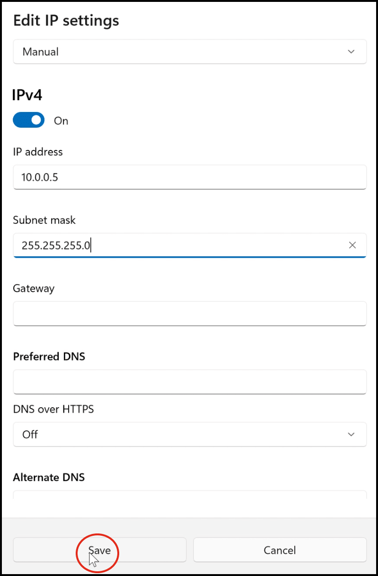Click the Gateway label text

[34, 288]
